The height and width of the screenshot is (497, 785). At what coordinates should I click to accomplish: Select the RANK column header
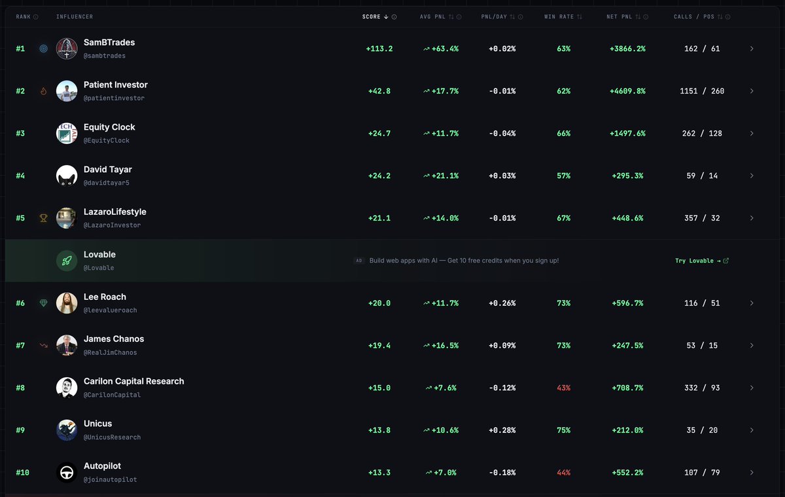[23, 16]
